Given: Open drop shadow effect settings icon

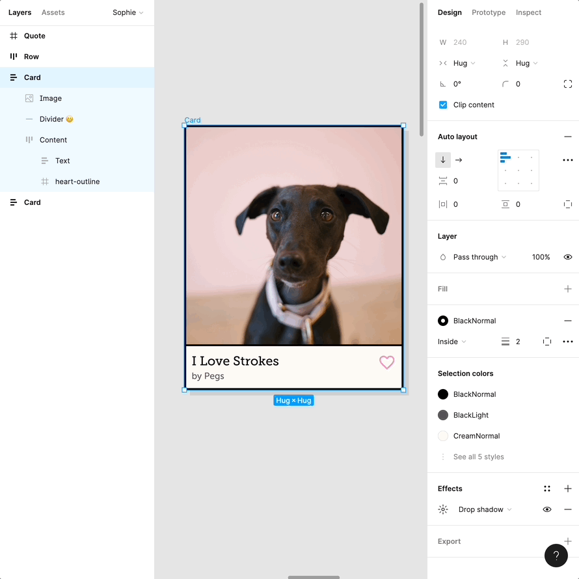Looking at the screenshot, I should click(x=443, y=509).
